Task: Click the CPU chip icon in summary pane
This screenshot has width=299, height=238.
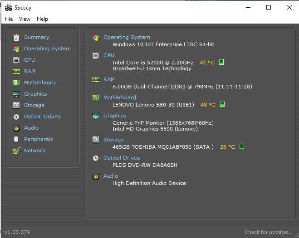Action: 96,56
